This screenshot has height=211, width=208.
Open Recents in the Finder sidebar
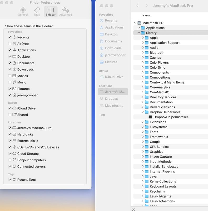(x=113, y=21)
